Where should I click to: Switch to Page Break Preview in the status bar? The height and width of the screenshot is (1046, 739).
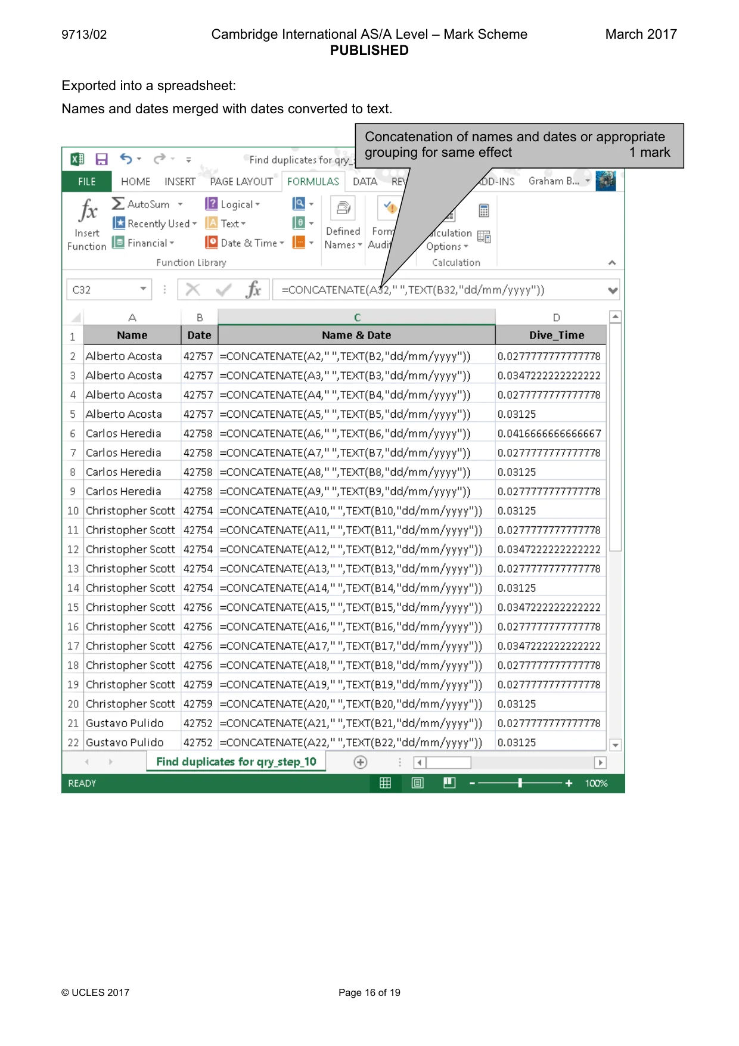[449, 783]
